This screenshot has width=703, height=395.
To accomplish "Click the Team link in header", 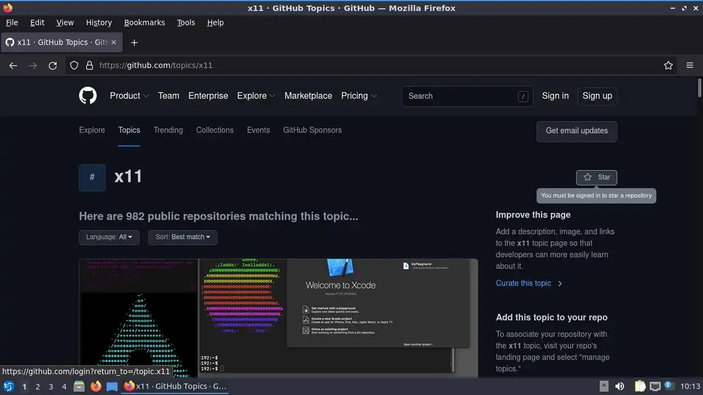I will click(x=169, y=95).
